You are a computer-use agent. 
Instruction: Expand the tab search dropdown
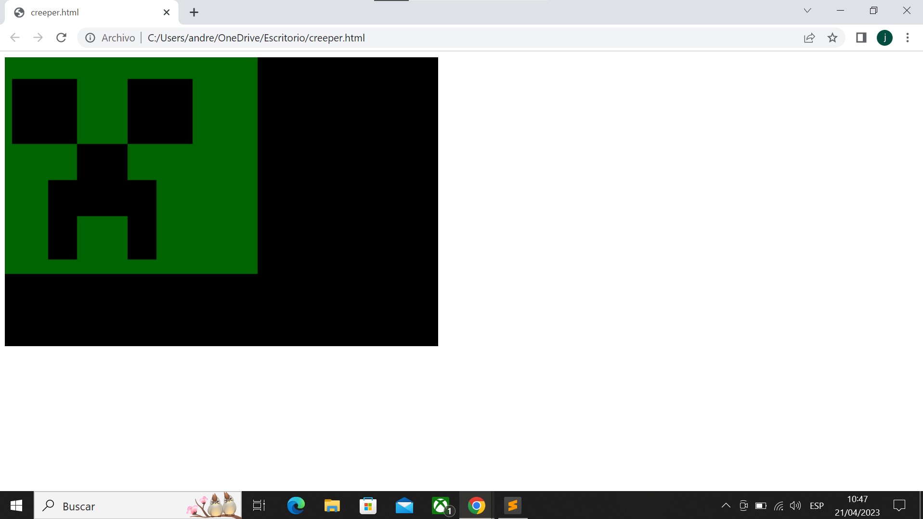coord(807,11)
